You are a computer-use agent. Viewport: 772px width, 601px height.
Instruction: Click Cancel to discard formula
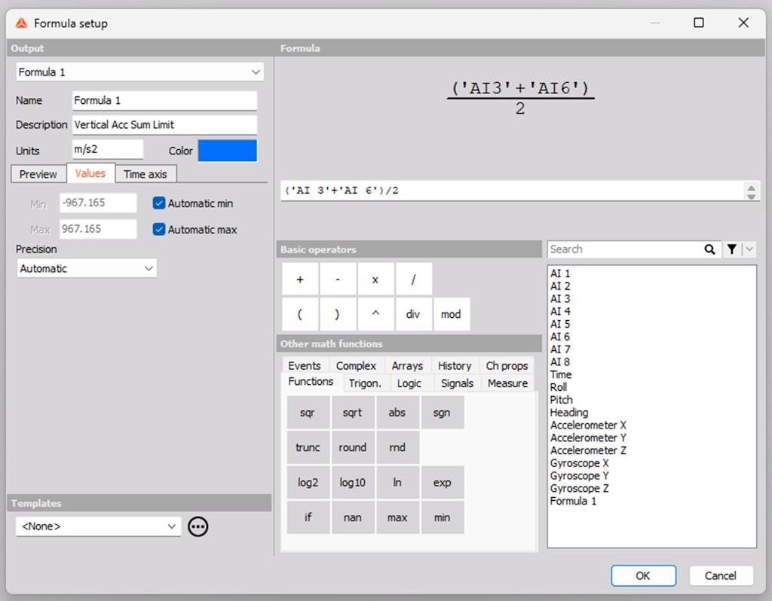click(x=721, y=575)
